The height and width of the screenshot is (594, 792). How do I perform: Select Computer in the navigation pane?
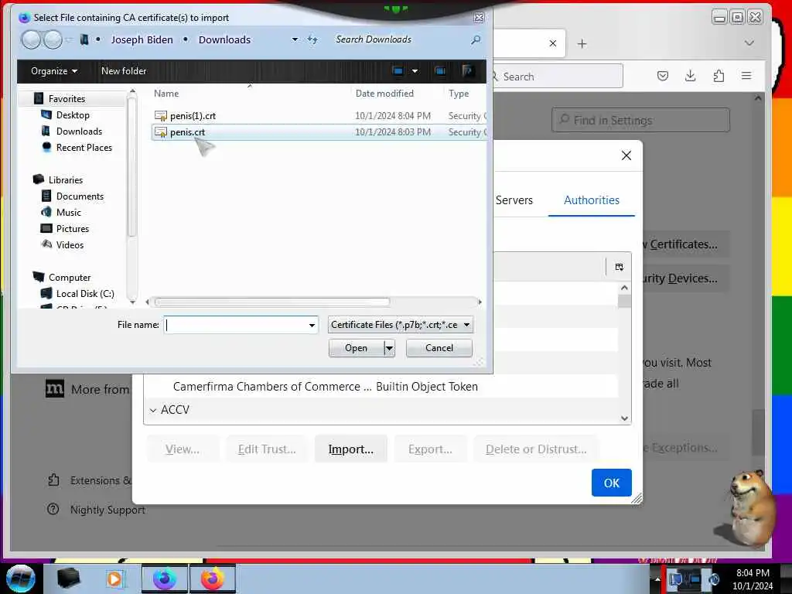click(x=69, y=278)
